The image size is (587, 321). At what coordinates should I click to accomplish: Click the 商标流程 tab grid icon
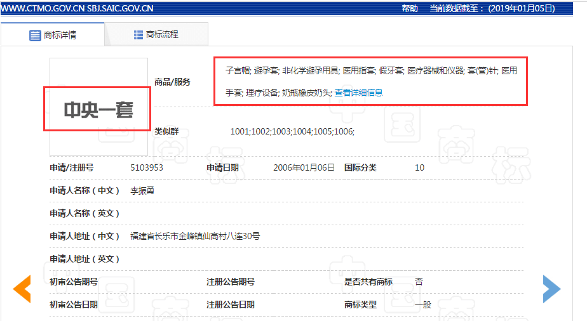click(x=138, y=35)
